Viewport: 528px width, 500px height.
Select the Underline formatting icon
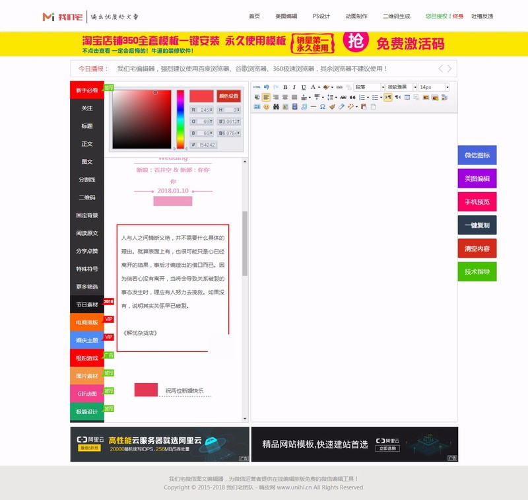pyautogui.click(x=302, y=87)
